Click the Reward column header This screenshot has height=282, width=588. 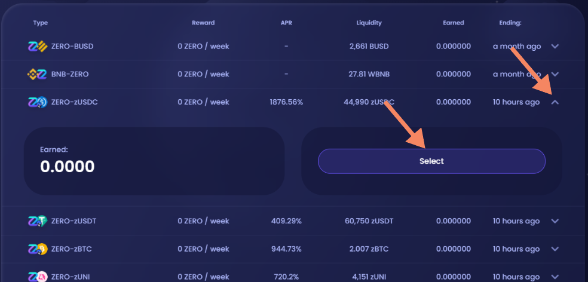click(x=203, y=23)
